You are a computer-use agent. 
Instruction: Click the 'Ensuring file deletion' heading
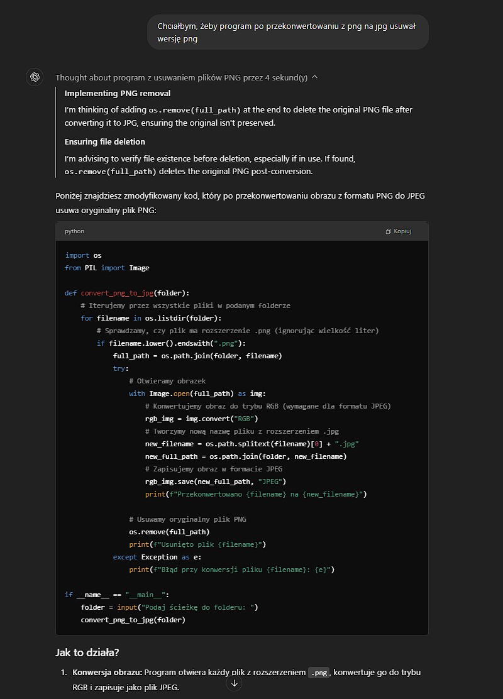(105, 142)
